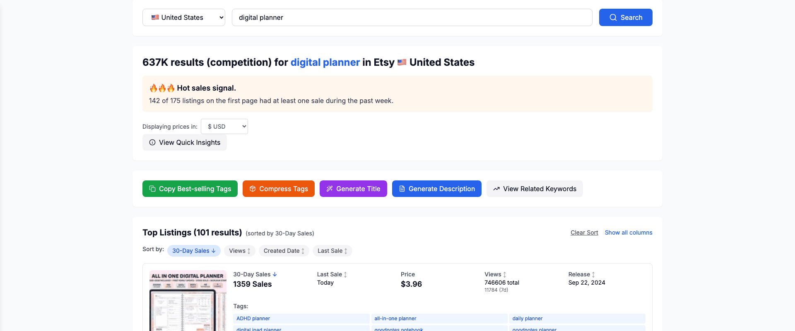Click the Sep 22, 2024 release date
Screen dimensions: 795x331
(587, 283)
